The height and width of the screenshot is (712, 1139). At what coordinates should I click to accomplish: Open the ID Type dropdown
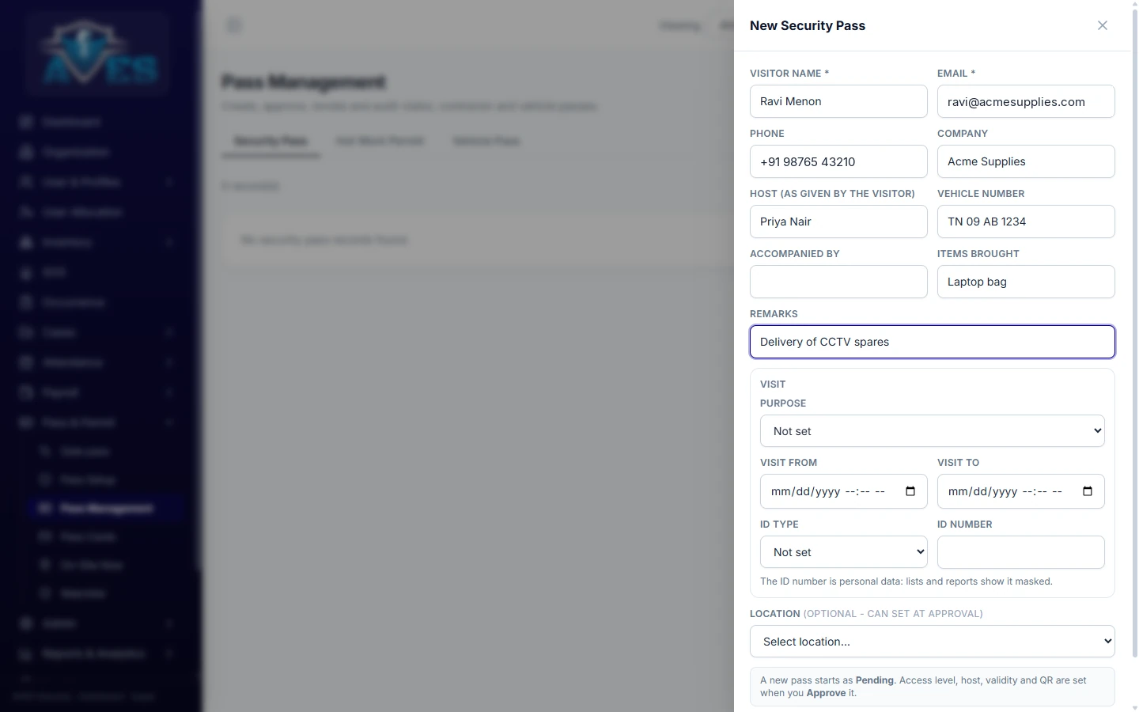coord(843,552)
